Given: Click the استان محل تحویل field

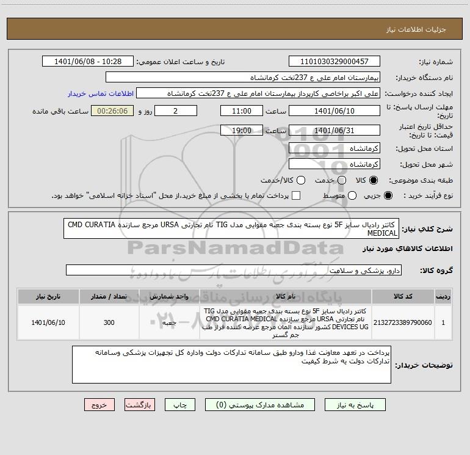Looking at the screenshot, I should (x=334, y=148).
